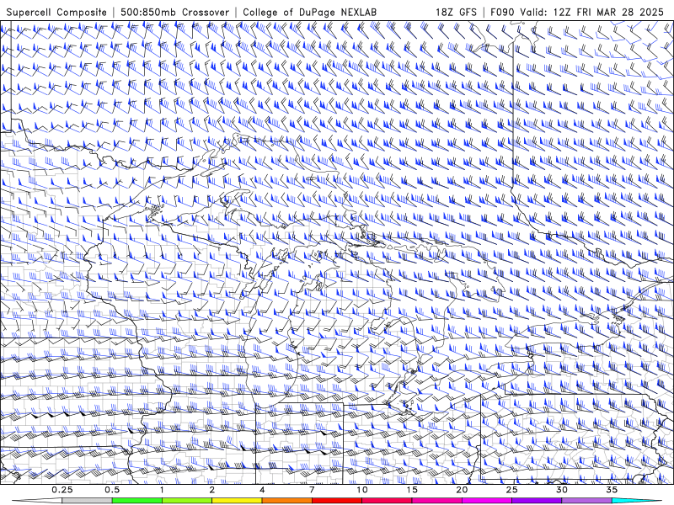Select the gray colorbar segment
The image size is (674, 505).
88,501
